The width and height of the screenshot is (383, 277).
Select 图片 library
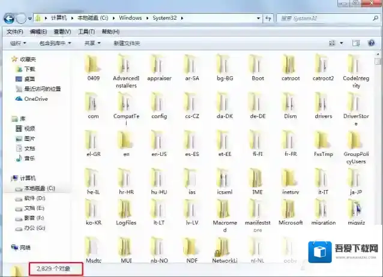[29, 138]
